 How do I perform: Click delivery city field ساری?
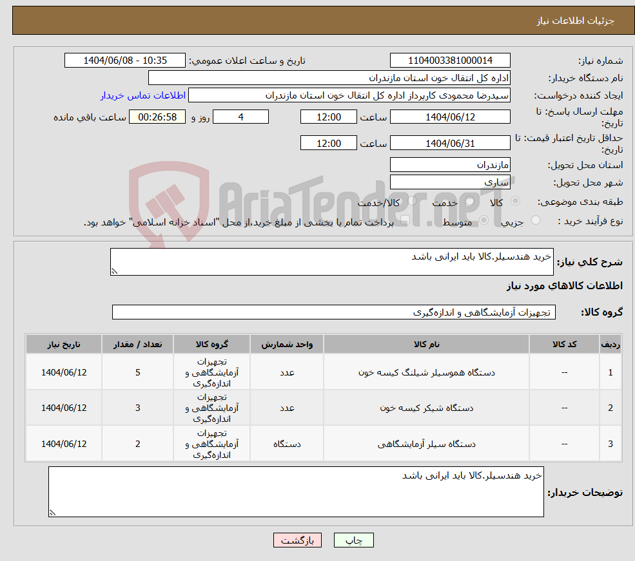(x=450, y=182)
